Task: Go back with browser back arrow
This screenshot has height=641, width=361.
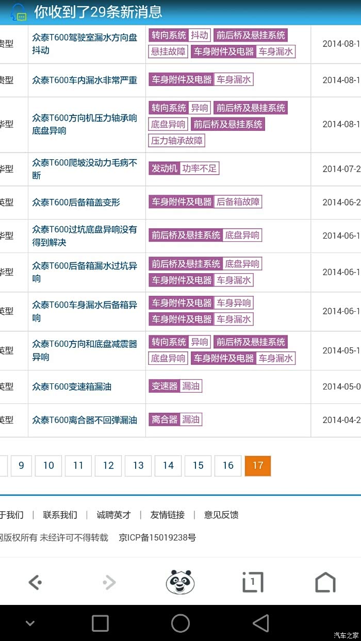Action: click(x=35, y=582)
